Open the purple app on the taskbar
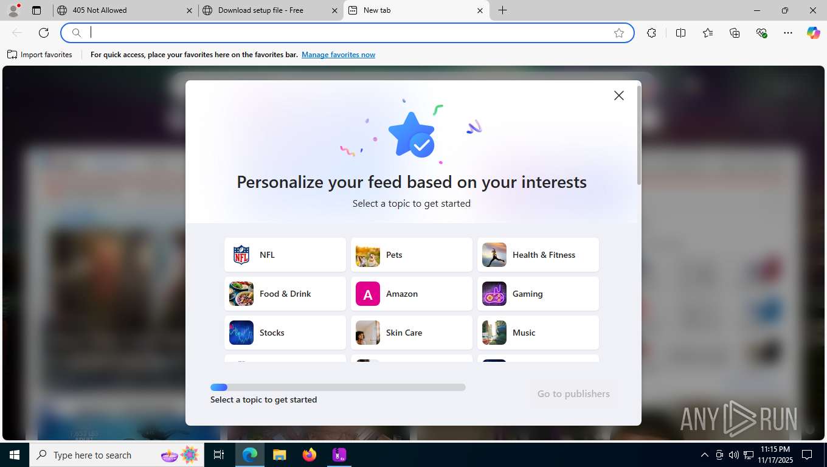 pos(339,455)
